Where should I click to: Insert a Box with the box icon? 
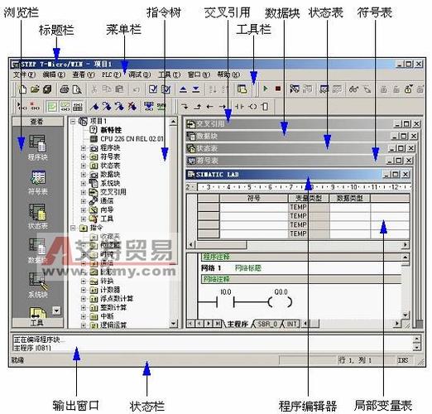[x=265, y=106]
